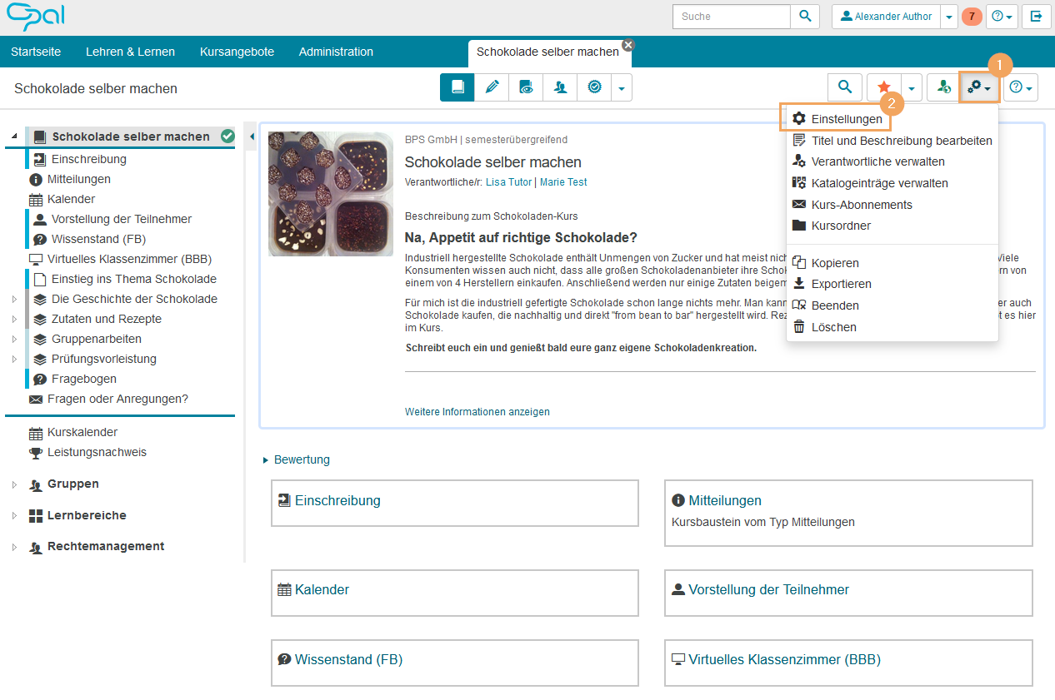Viewport: 1055px width, 700px height.
Task: Click Weitere Informationen anzeigen link
Action: [x=477, y=412]
